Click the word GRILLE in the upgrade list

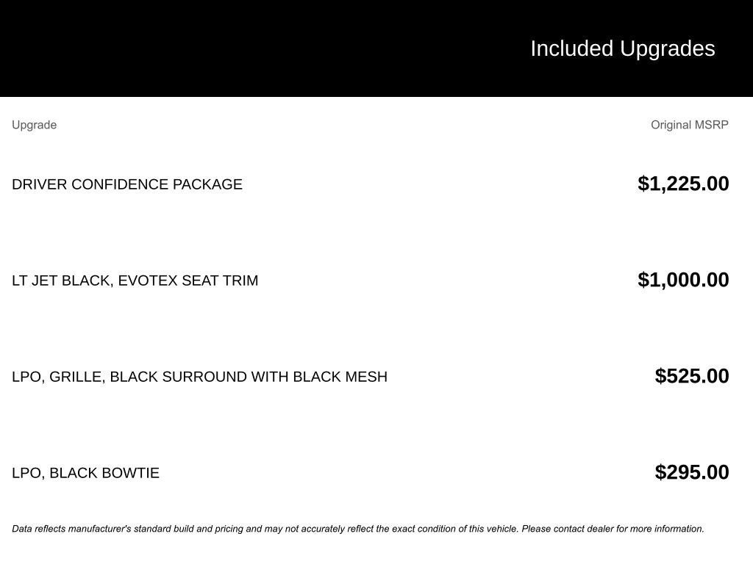[76, 377]
